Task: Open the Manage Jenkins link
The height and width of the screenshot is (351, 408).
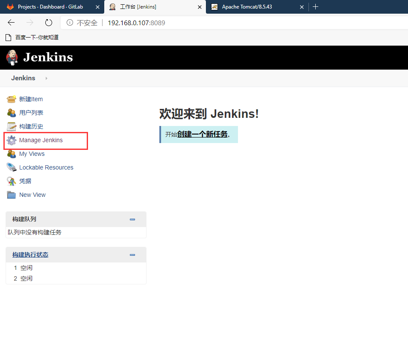Action: coord(41,140)
